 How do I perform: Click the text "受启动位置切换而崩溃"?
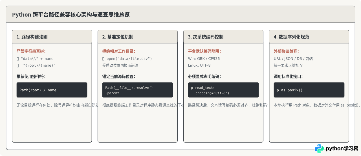pyautogui.click(x=120, y=65)
